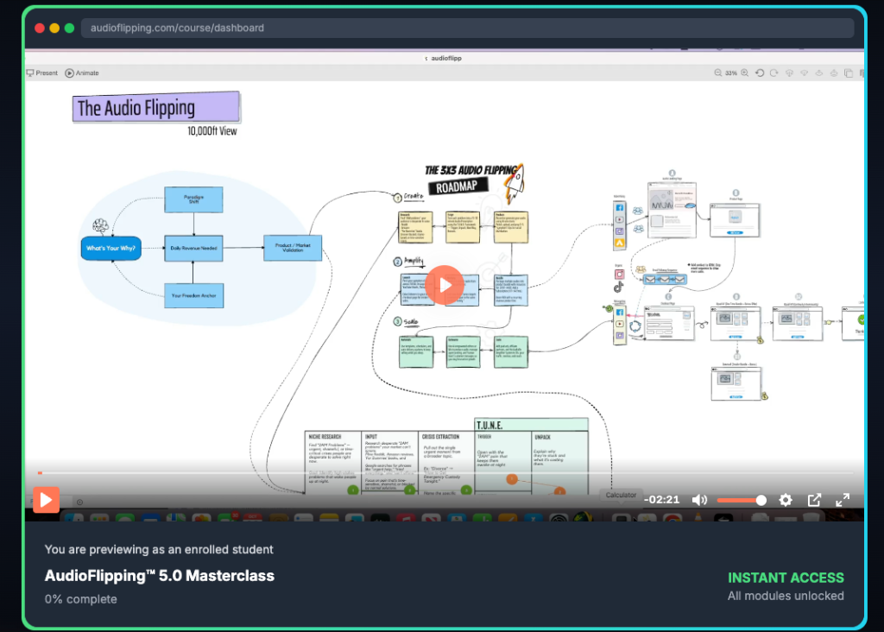884x632 pixels.
Task: Click the audioflipping.com address bar
Action: tap(259, 28)
